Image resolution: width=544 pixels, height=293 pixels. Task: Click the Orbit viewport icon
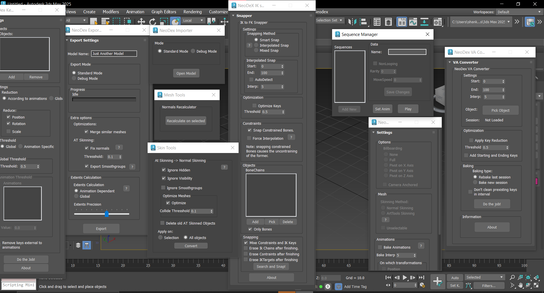[528, 285]
